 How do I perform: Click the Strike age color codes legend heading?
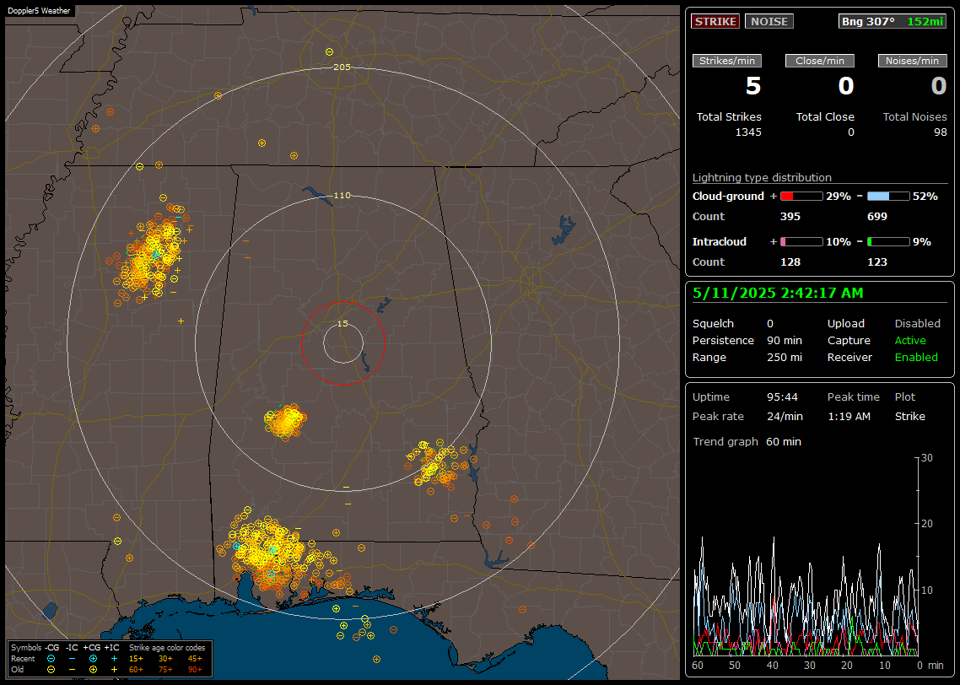click(167, 648)
